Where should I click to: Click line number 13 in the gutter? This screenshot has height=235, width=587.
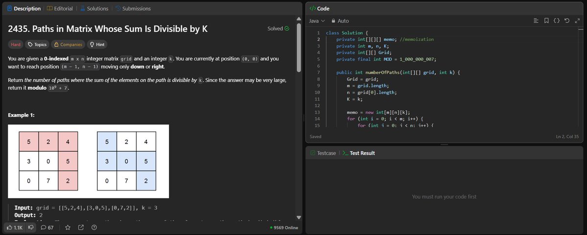317,112
